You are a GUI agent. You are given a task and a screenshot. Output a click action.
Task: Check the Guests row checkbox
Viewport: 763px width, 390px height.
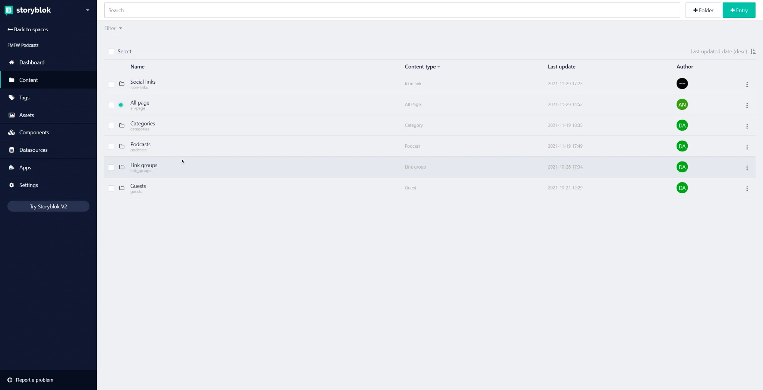[111, 188]
